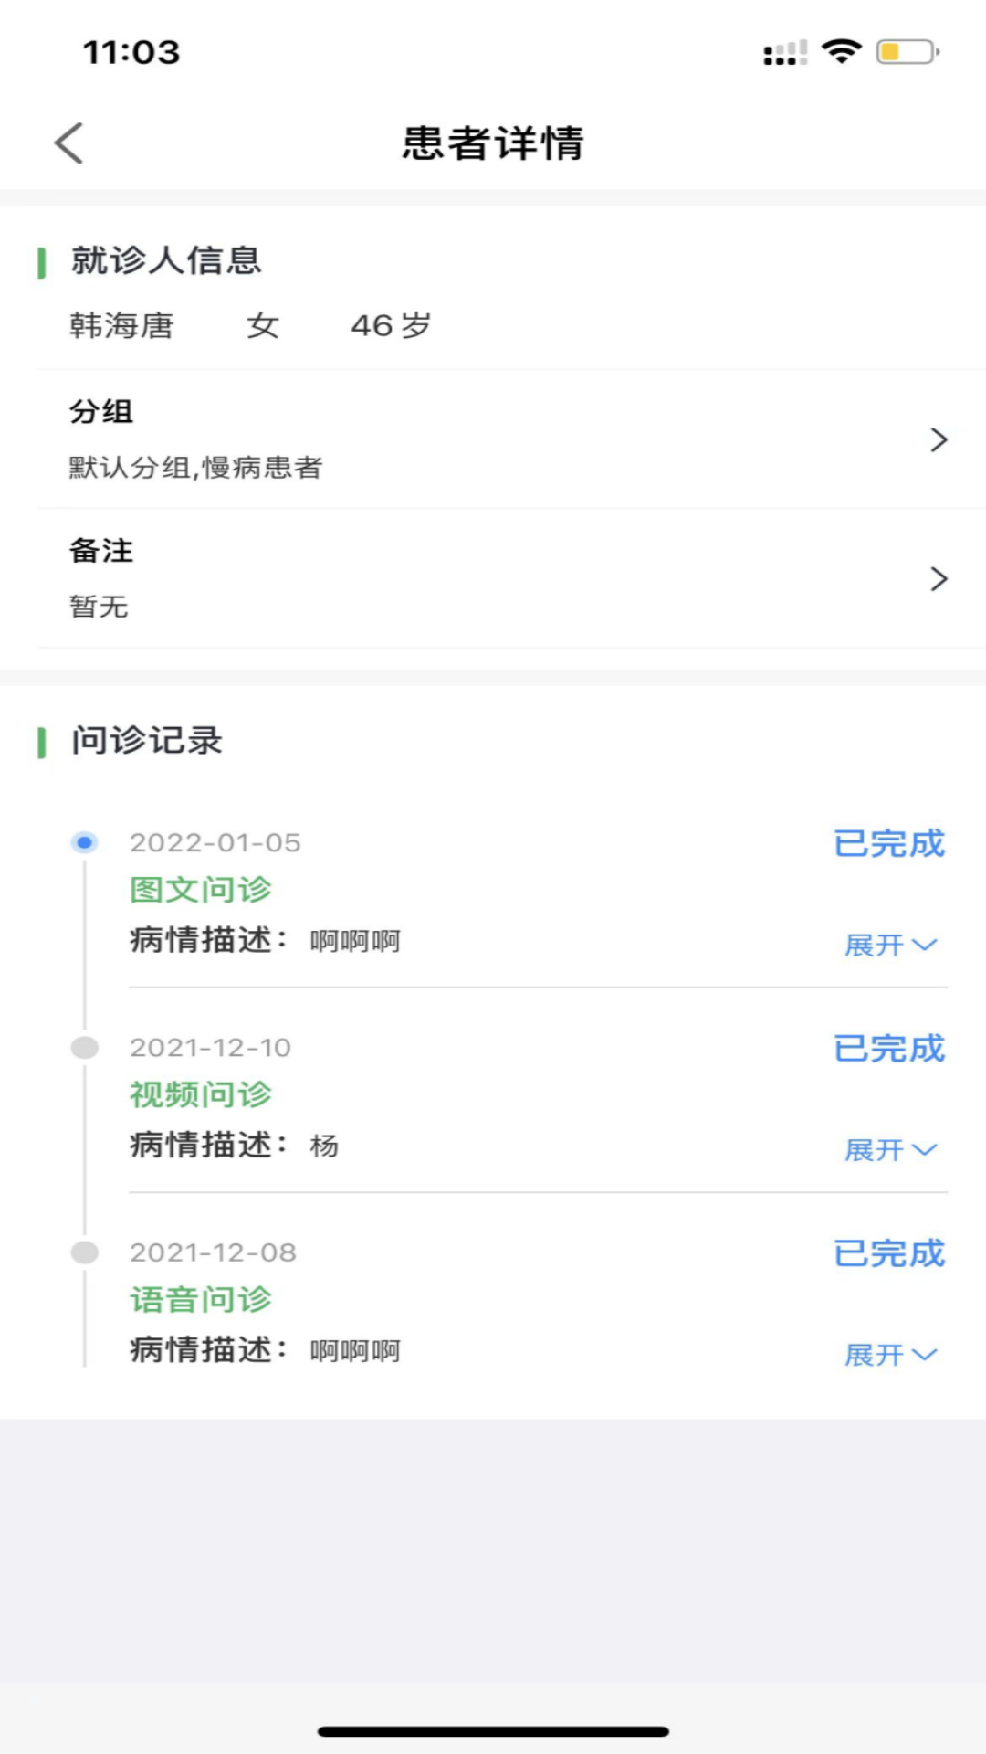Open the 分组 row chevron
Image resolution: width=986 pixels, height=1754 pixels.
939,440
